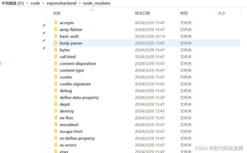Open the body-parser folder icon
This screenshot has width=247, height=153.
coord(56,43)
